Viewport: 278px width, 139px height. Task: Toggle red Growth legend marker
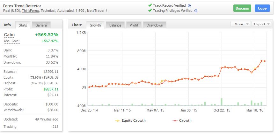[175, 121]
